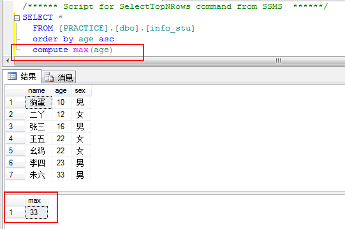The height and width of the screenshot is (229, 345).
Task: Click the age value 23 cell
Action: [62, 163]
